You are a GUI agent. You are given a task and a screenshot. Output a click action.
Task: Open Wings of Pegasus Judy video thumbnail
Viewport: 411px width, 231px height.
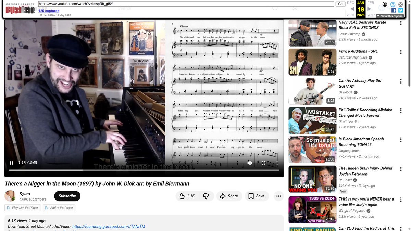[312, 210]
